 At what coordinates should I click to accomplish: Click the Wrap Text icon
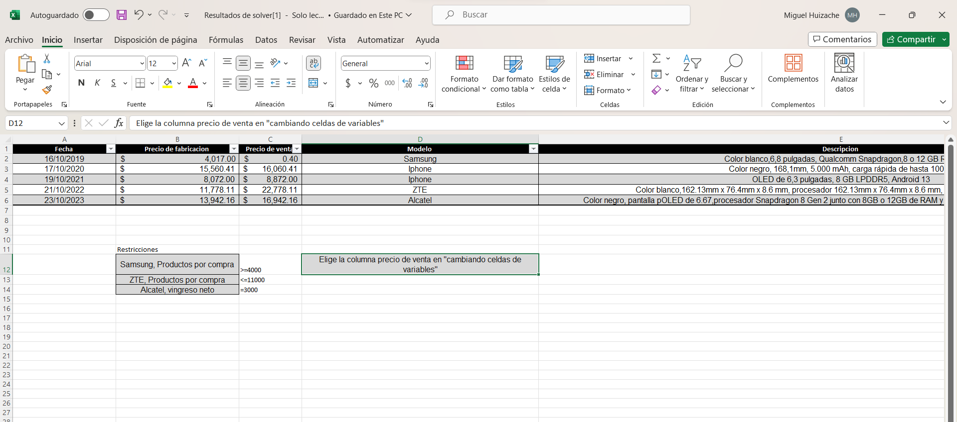coord(314,63)
